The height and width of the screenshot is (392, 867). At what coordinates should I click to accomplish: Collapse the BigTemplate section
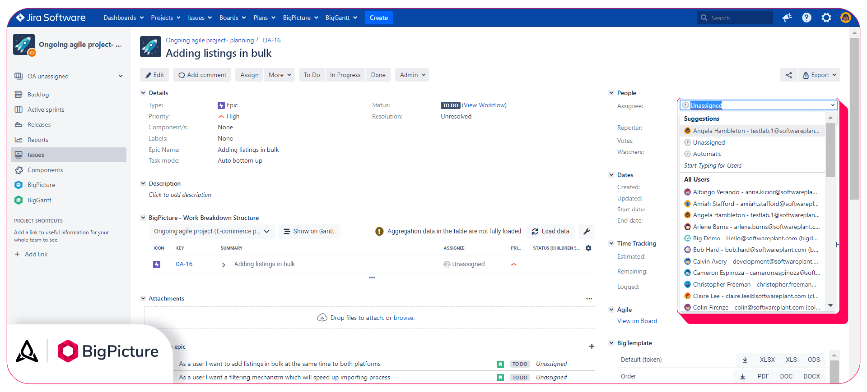[611, 343]
